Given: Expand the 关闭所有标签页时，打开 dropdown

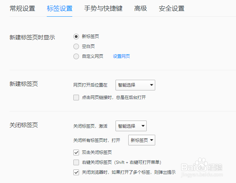Looking at the screenshot, I should (x=142, y=140).
